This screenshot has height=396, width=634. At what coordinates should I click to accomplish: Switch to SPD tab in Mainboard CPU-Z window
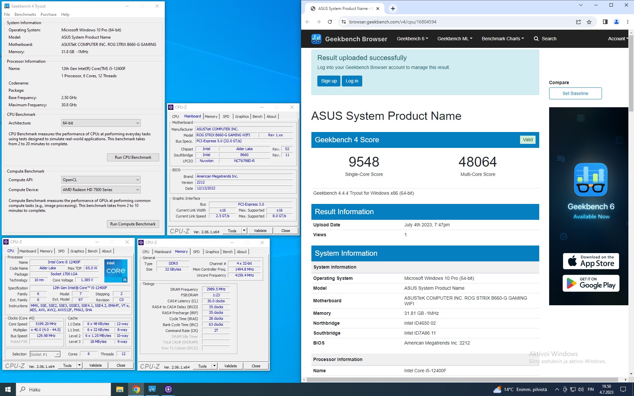(x=226, y=116)
